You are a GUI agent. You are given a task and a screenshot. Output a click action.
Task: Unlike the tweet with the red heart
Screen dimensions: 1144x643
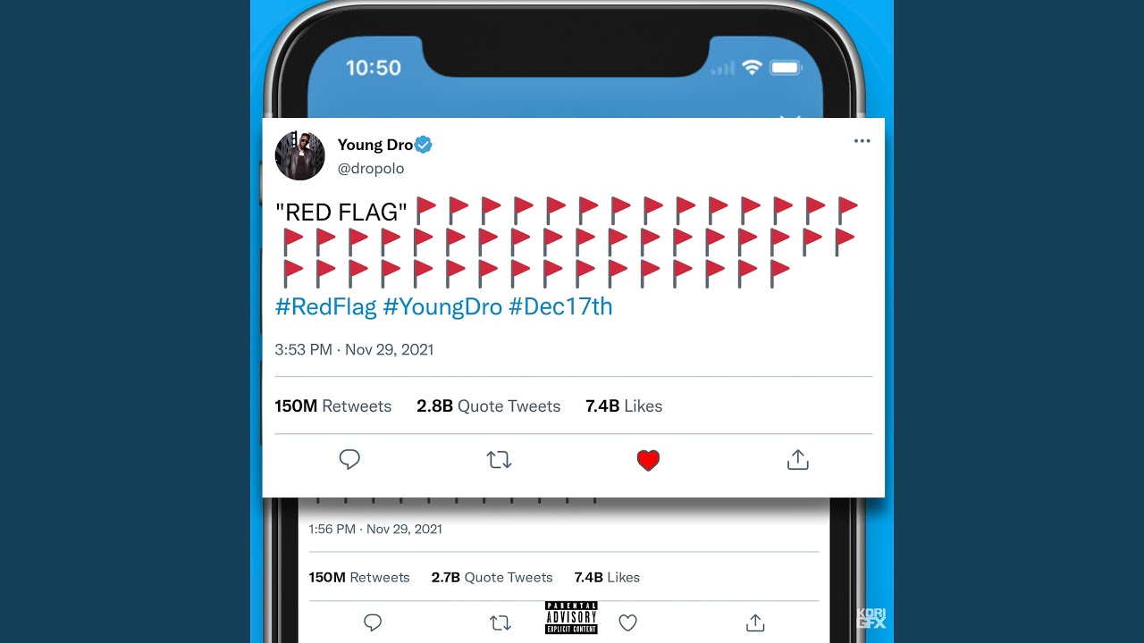(648, 460)
